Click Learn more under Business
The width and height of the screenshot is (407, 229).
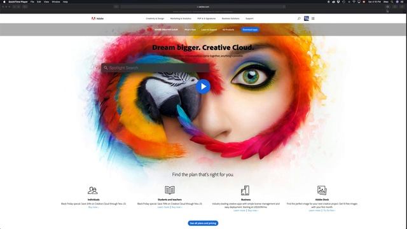point(239,211)
